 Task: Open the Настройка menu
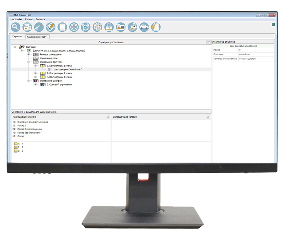[x=16, y=19]
